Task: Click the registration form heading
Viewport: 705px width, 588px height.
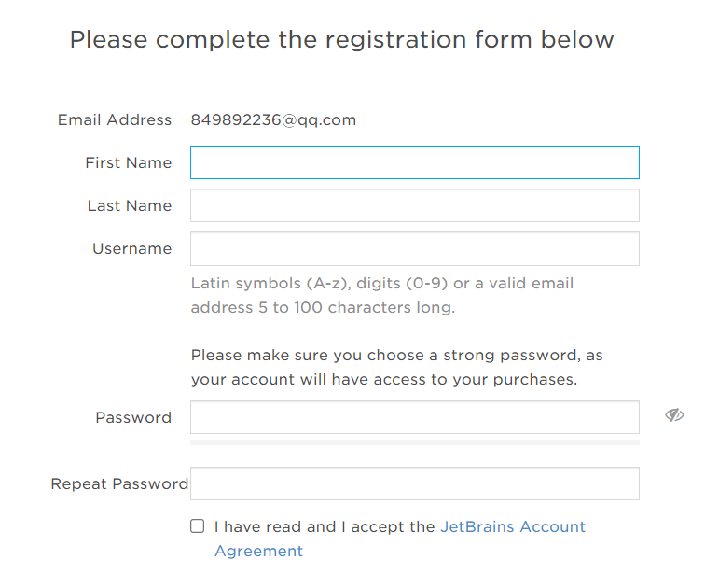Action: [x=341, y=40]
